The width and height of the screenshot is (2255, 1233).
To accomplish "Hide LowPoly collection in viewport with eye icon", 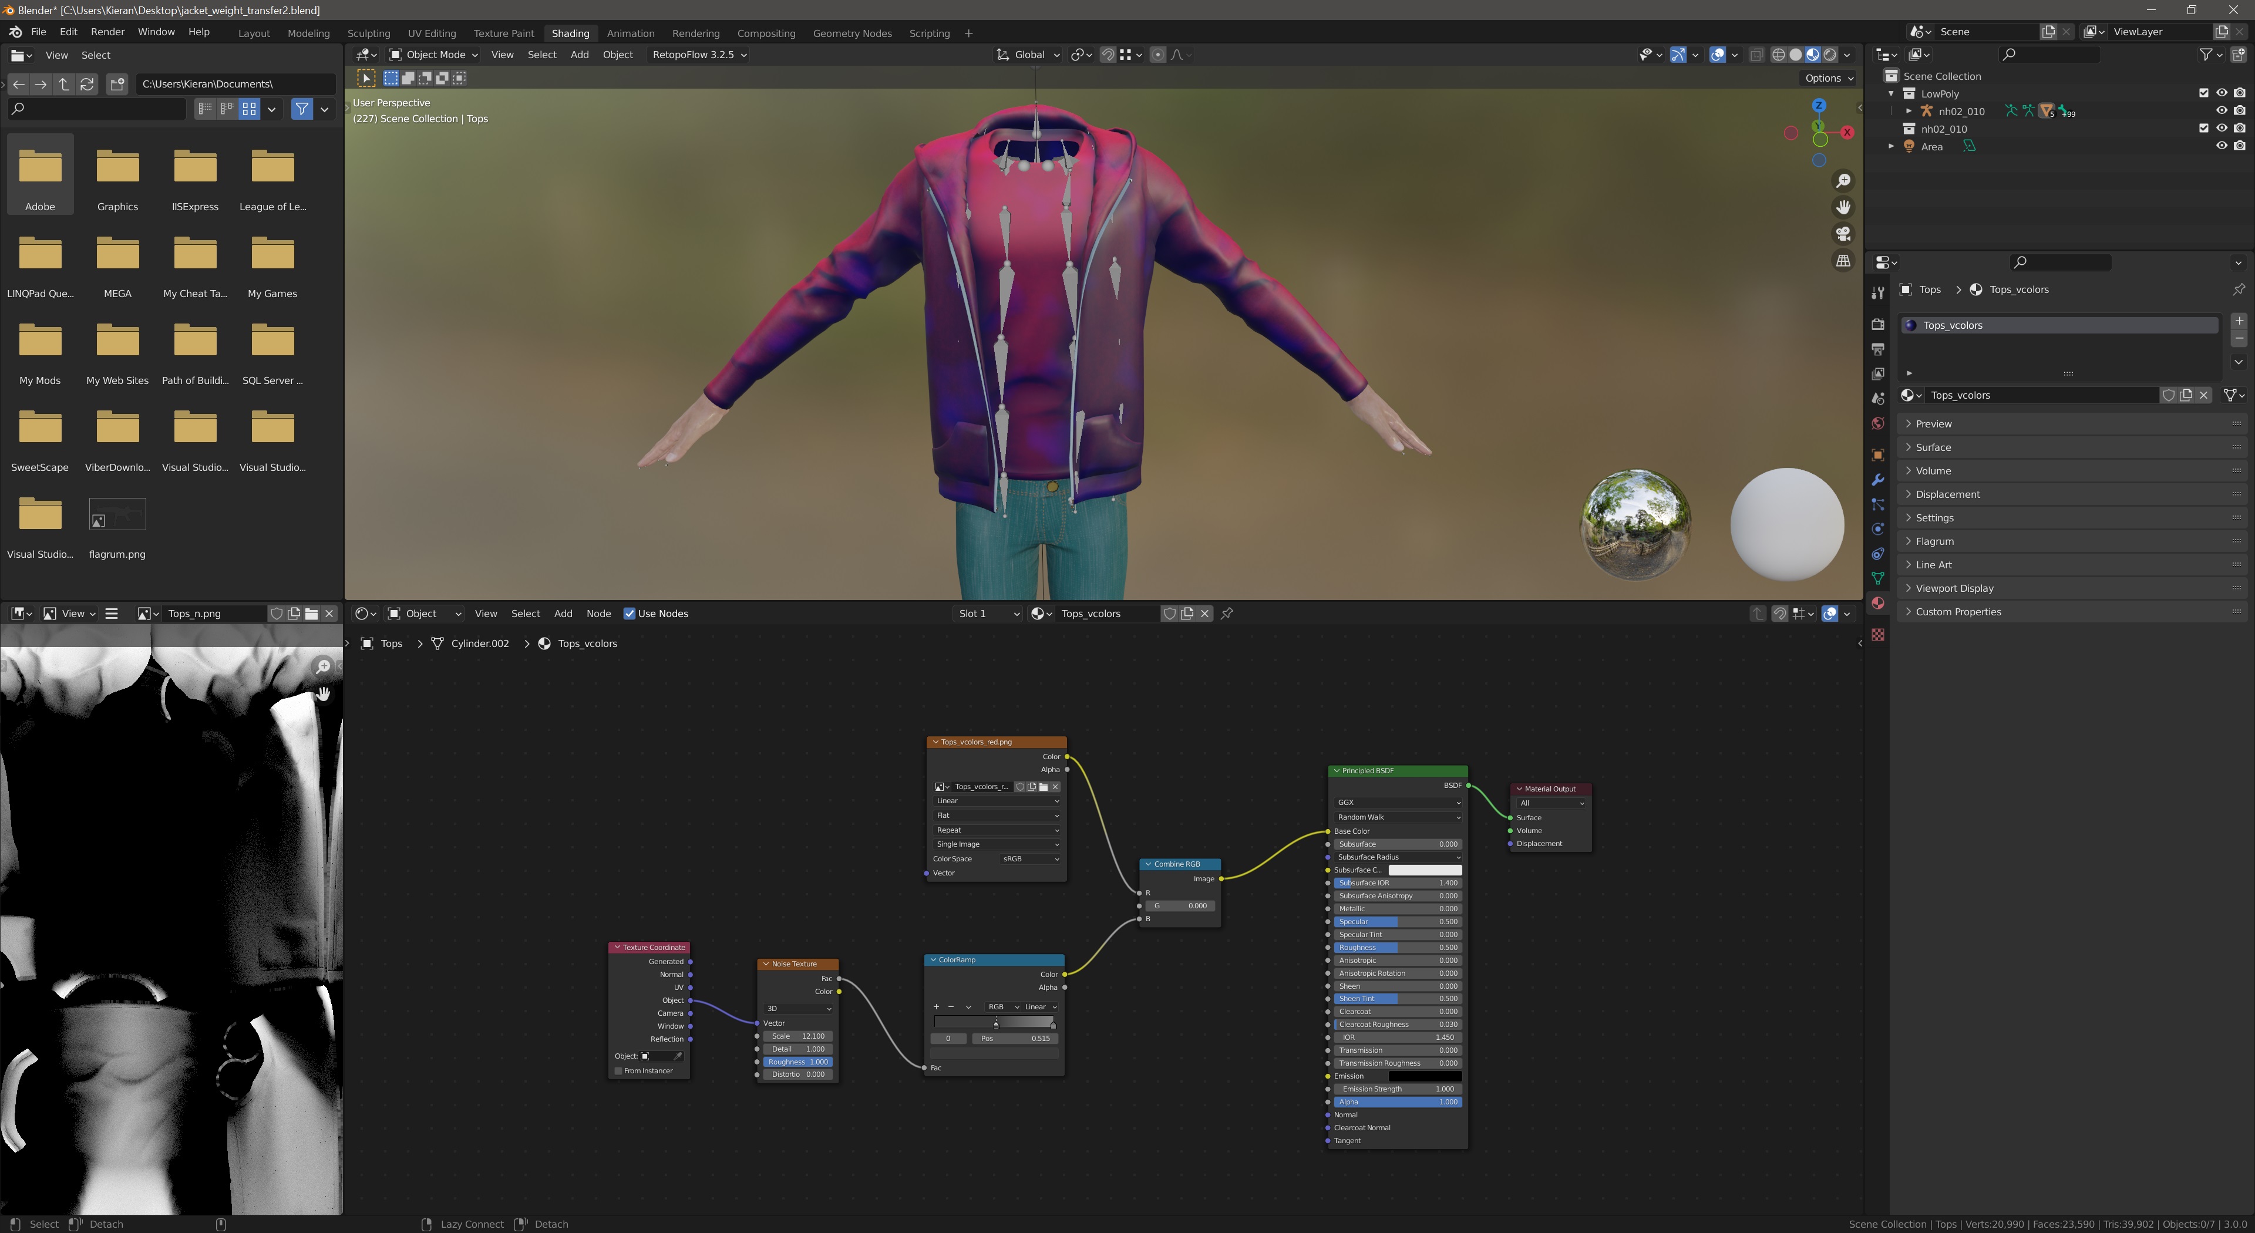I will [2221, 93].
